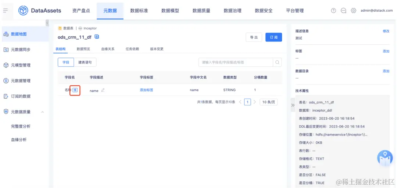This screenshot has width=397, height=188.
Task: Switch to the 表结构 tab
Action: tap(61, 49)
